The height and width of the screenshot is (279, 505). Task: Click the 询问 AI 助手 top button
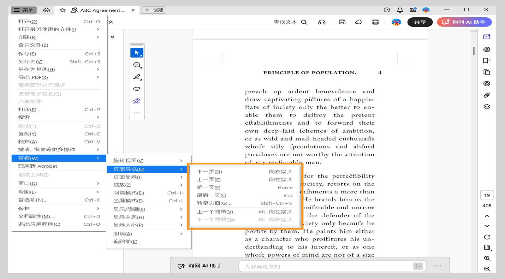[x=464, y=22]
